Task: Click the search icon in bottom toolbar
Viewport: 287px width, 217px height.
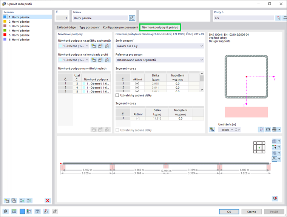Action: click(x=6, y=211)
